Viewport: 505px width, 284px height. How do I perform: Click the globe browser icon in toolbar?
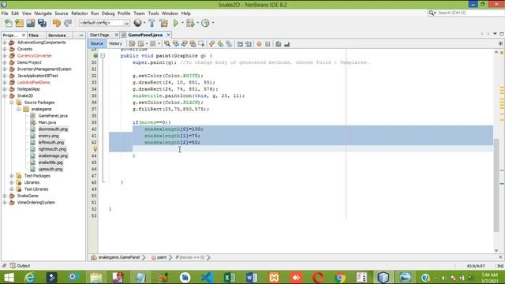tap(137, 23)
